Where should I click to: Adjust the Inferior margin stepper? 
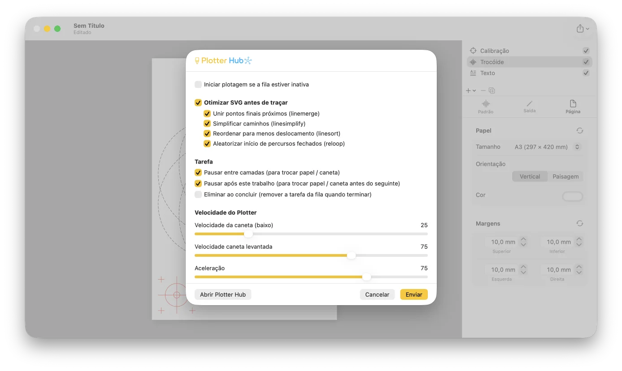tap(579, 242)
